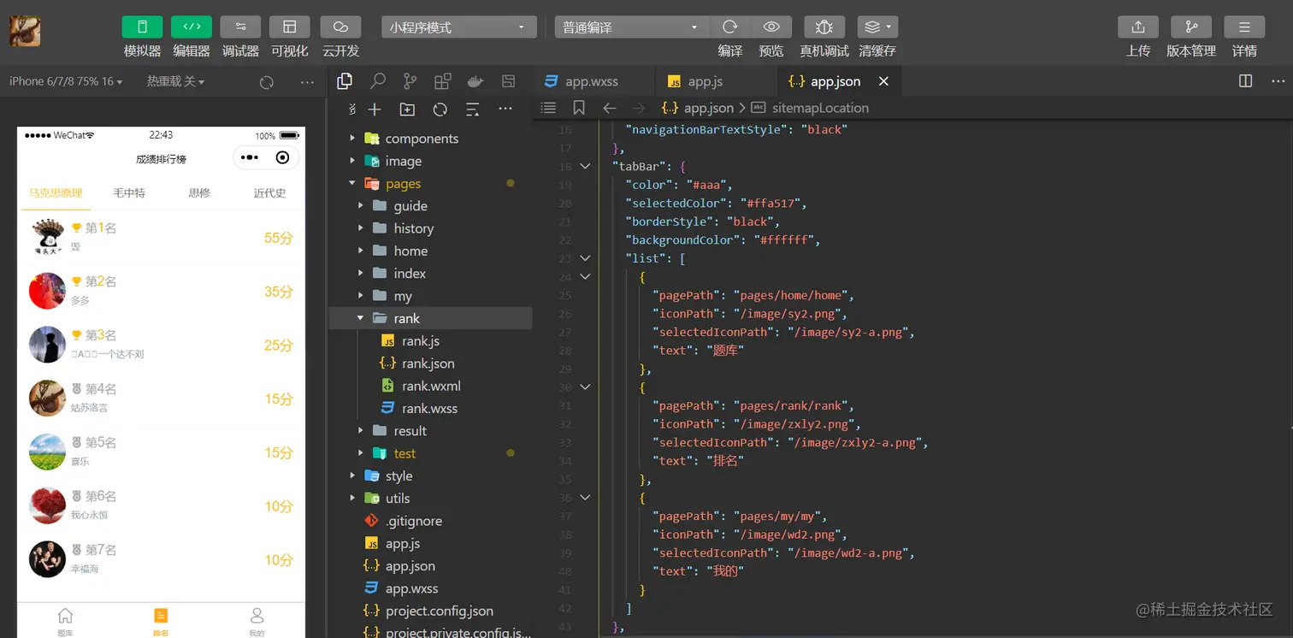
Task: Open the Docker whale sidebar icon
Action: tap(475, 81)
